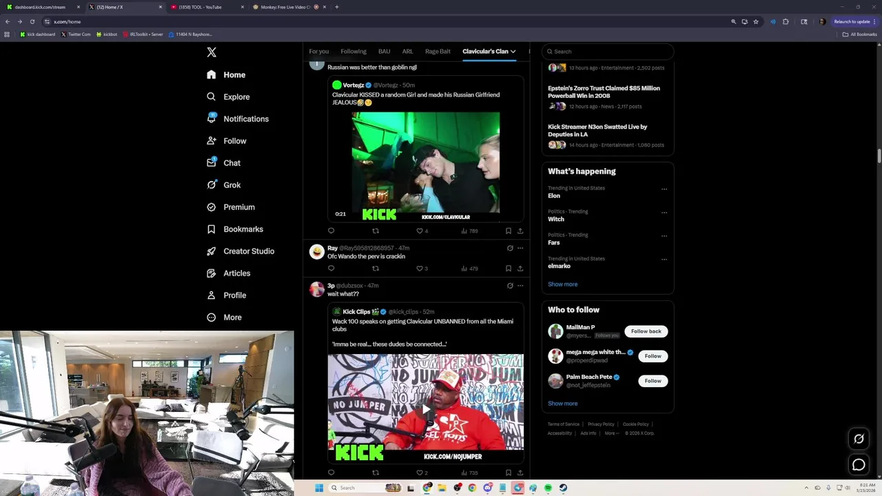Reload the page in Chrome
882x496 pixels.
[32, 21]
